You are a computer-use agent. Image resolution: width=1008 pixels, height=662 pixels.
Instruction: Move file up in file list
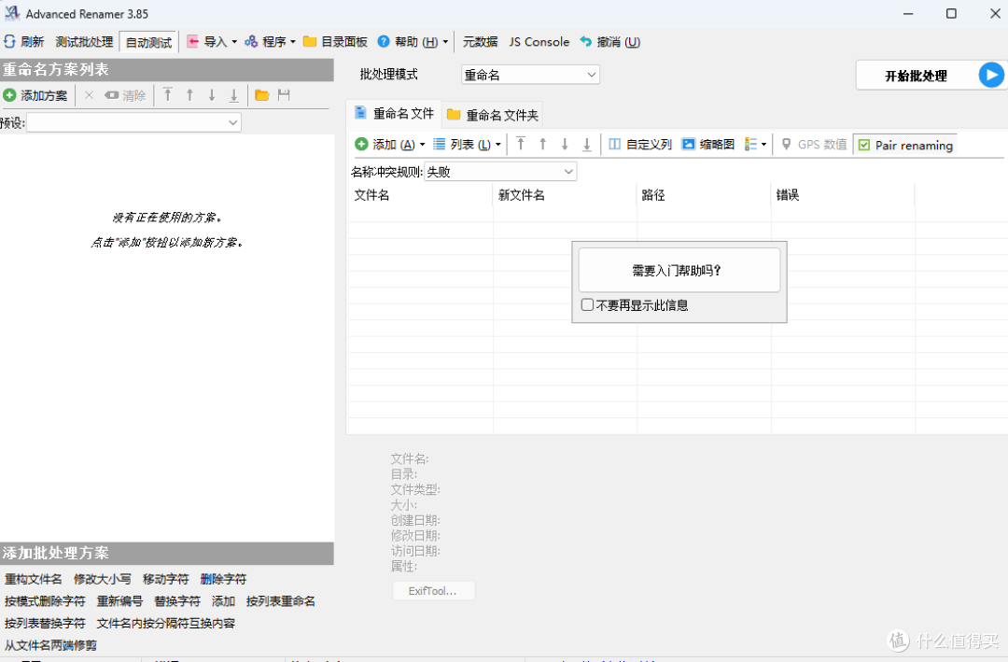point(542,144)
